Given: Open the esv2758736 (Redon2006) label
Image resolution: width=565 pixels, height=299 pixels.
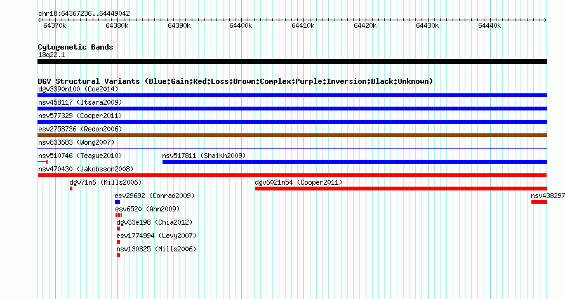Looking at the screenshot, I should click(x=80, y=129).
